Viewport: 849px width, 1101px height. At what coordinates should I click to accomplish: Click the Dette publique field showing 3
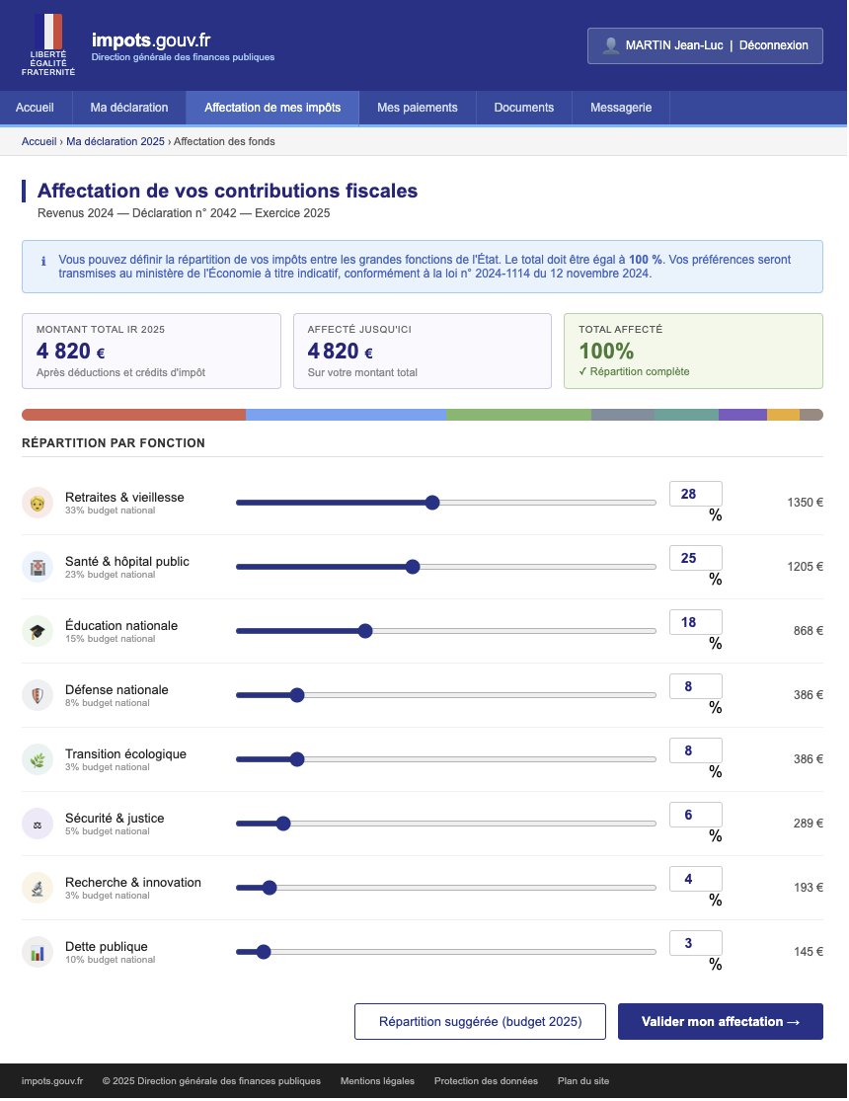pyautogui.click(x=696, y=944)
